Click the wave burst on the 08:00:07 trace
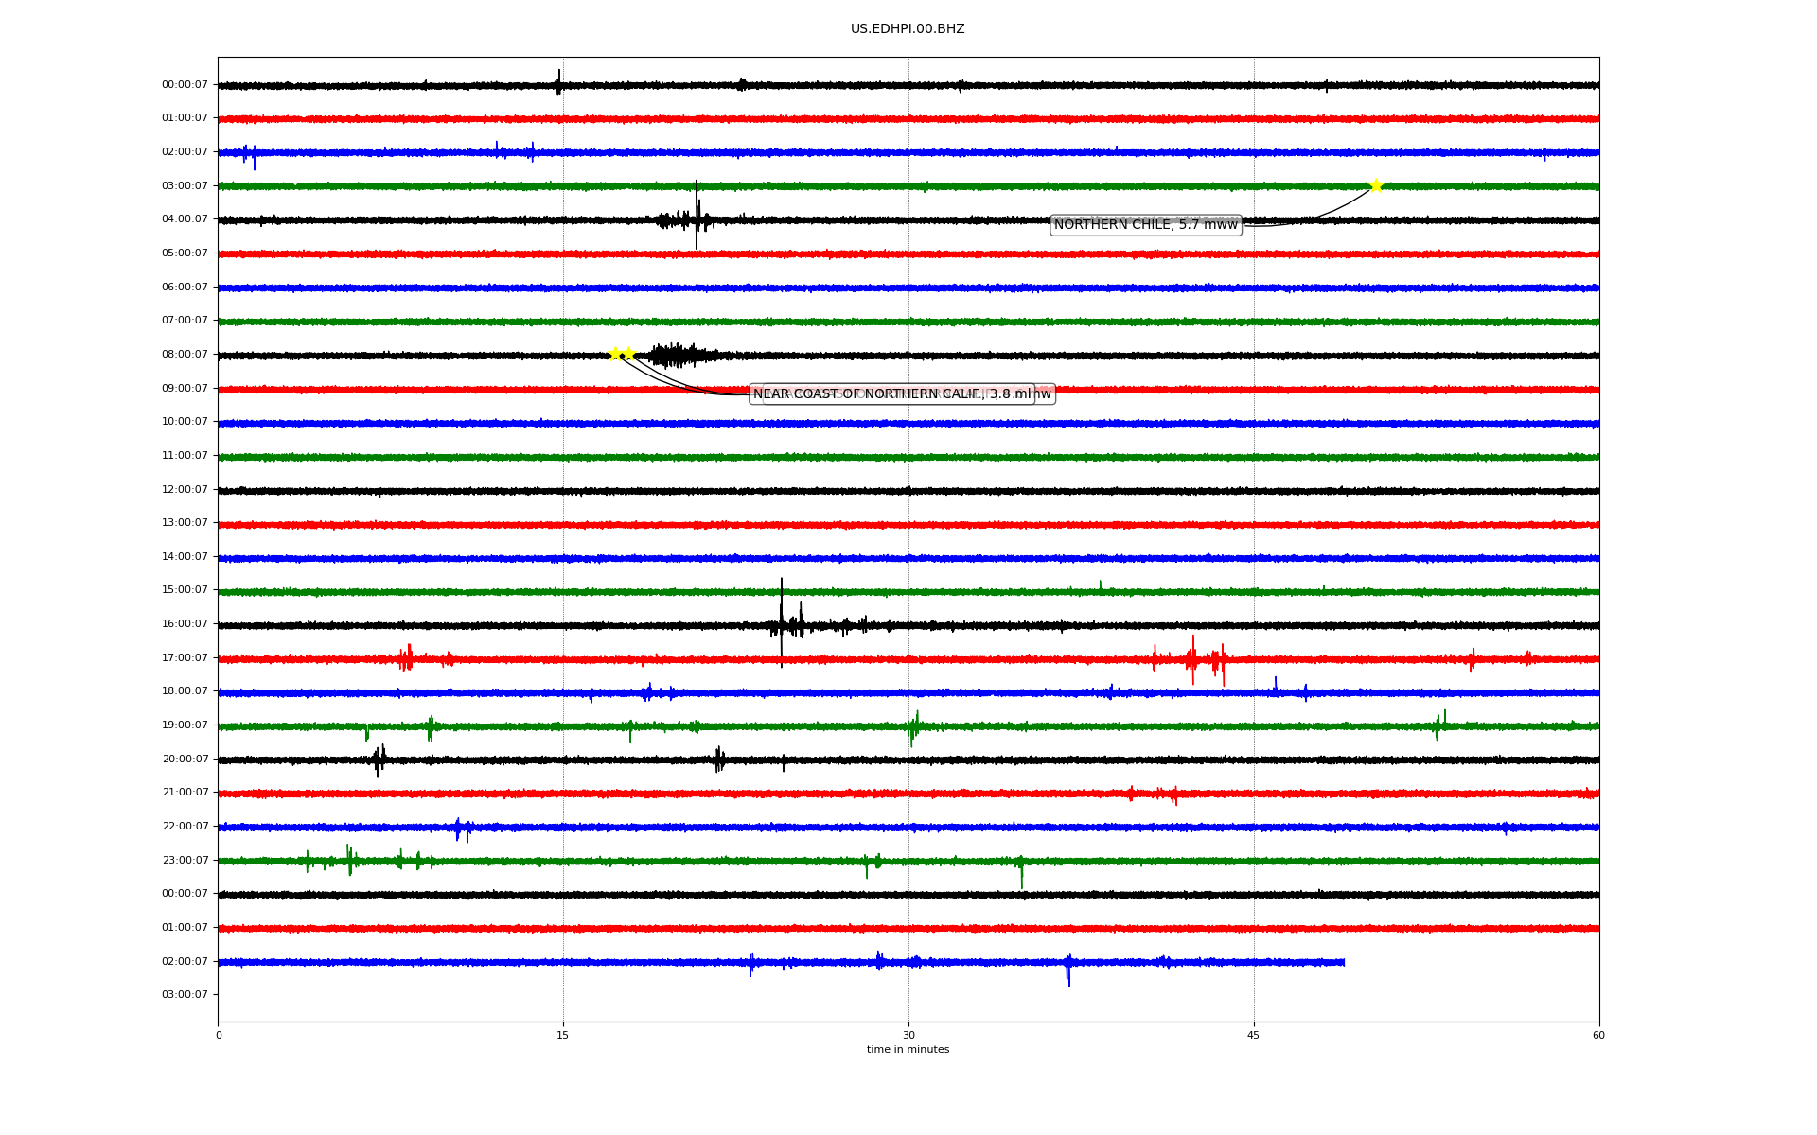Screen dimensions: 1817x1135 point(679,356)
